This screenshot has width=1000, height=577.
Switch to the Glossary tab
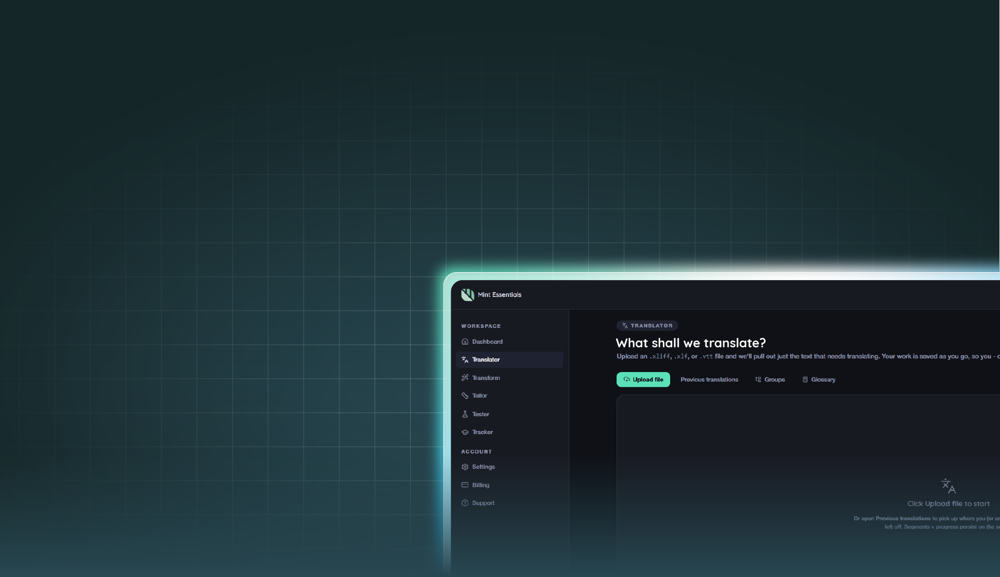coord(819,379)
